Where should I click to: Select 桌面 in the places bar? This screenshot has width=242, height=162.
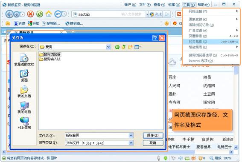(x=24, y=75)
